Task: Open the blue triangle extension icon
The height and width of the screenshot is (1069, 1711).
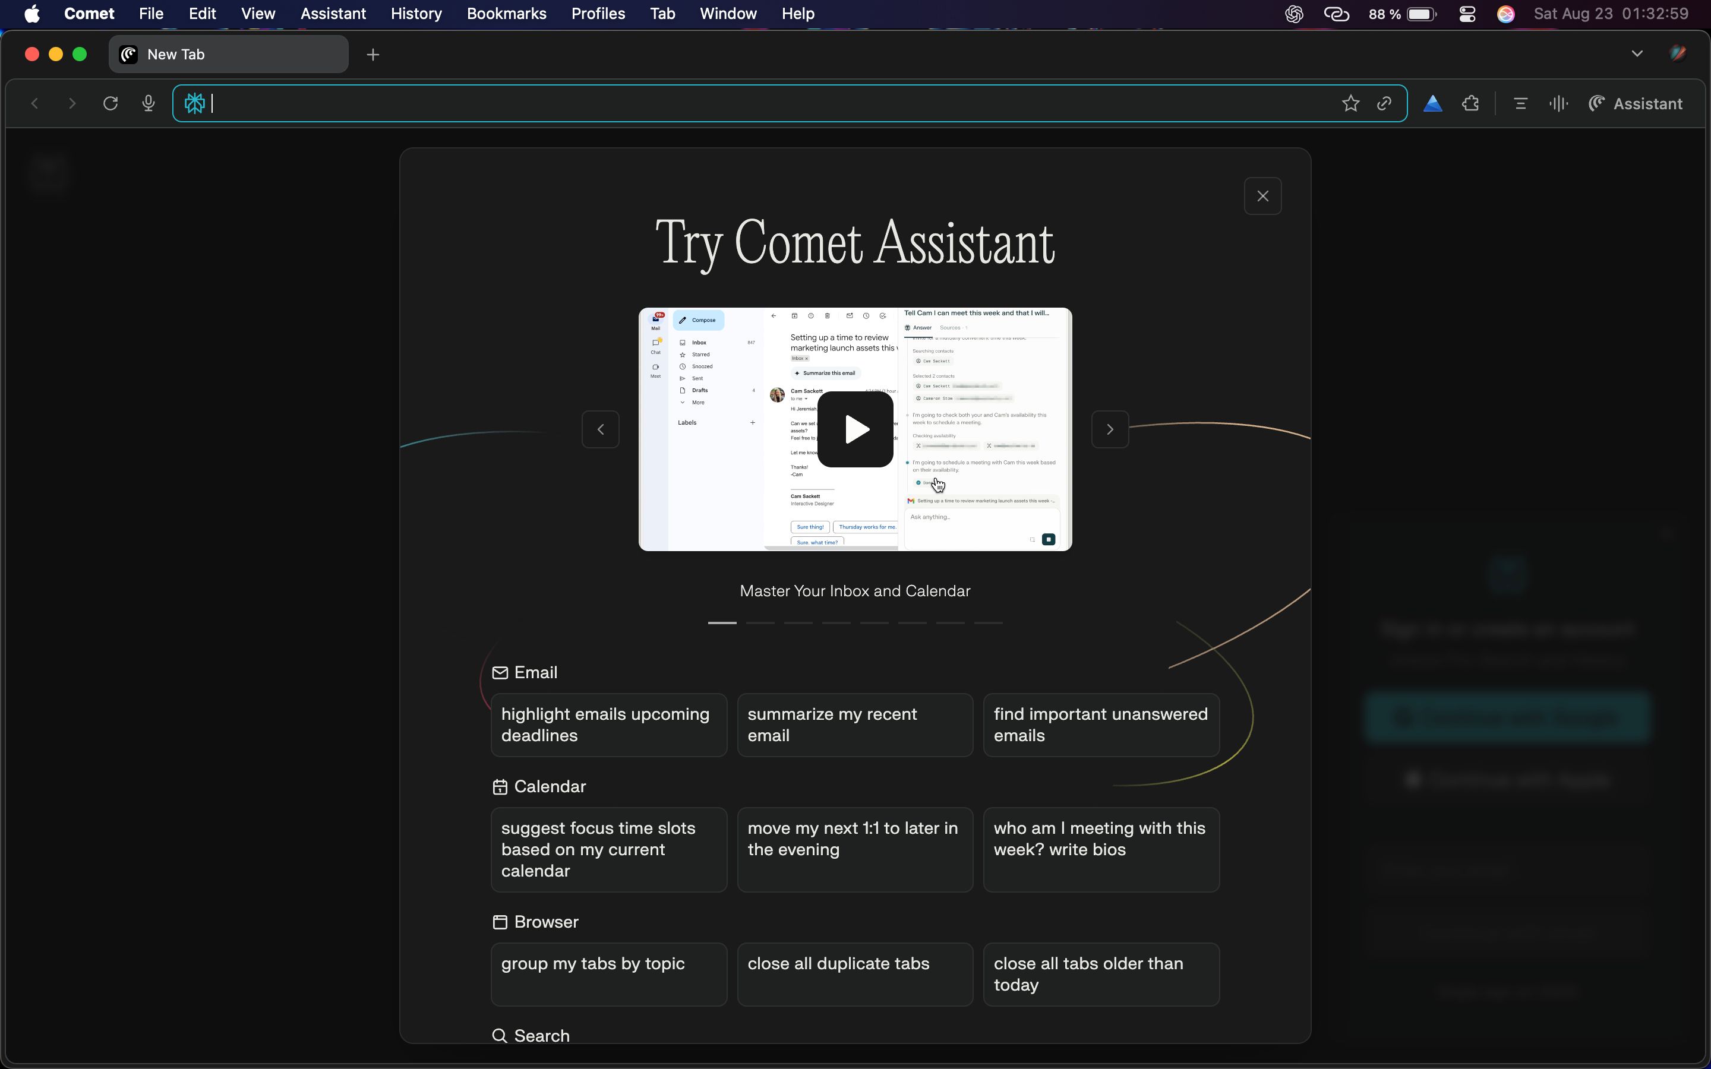Action: coord(1432,103)
